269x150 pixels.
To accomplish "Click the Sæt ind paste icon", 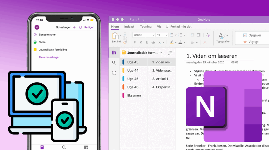I will coord(116,36).
